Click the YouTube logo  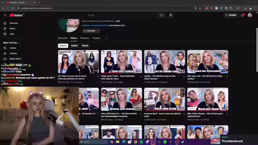point(16,15)
